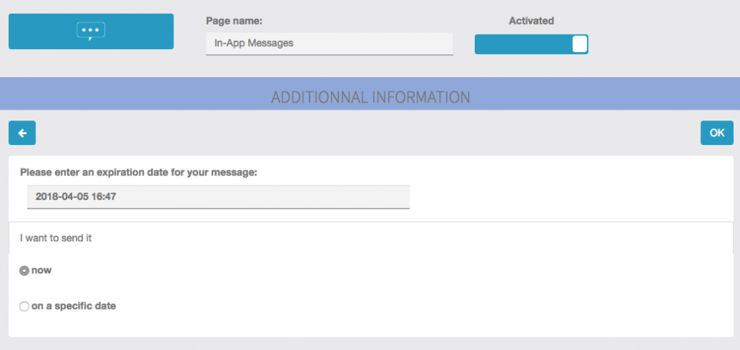This screenshot has width=740, height=350.
Task: Click the year 2018 in the expiration field
Action: [46, 196]
